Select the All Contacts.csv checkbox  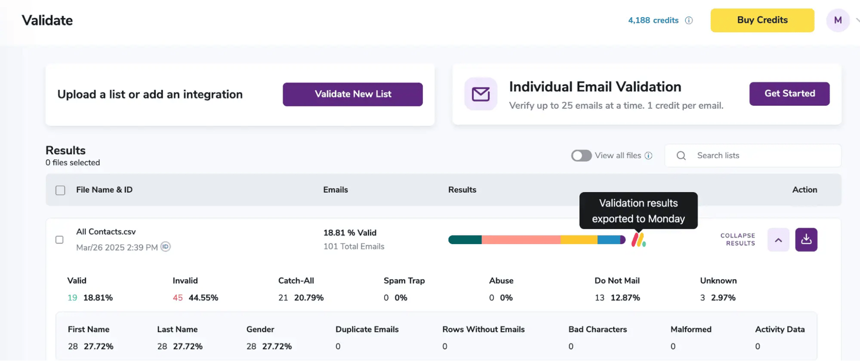[x=60, y=239]
